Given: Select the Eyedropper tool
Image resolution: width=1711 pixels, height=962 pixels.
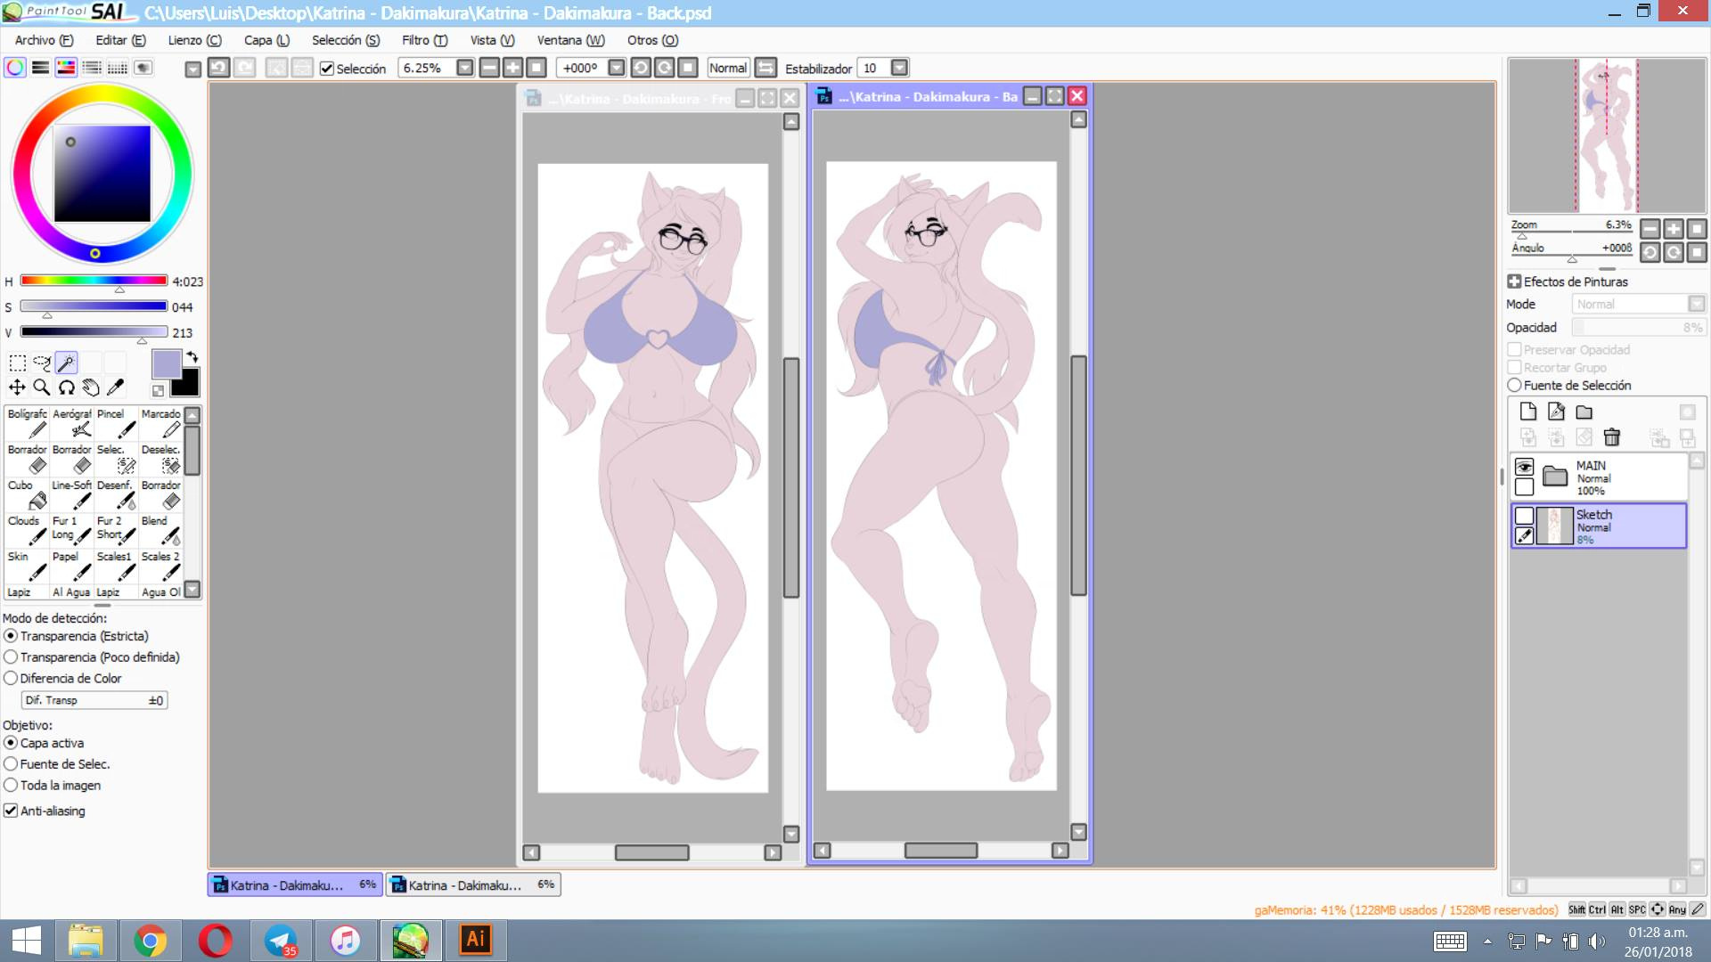Looking at the screenshot, I should (115, 387).
